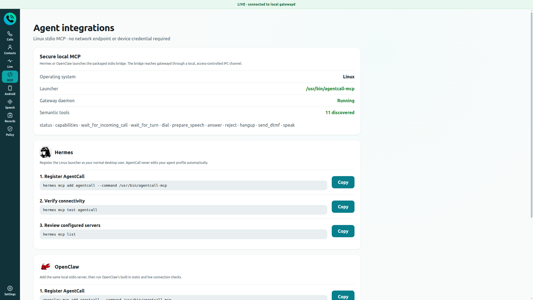Open the Android section
Image resolution: width=533 pixels, height=300 pixels.
[x=10, y=90]
